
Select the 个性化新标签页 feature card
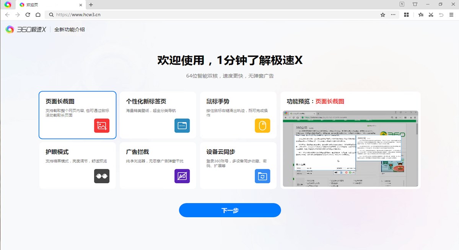[158, 115]
